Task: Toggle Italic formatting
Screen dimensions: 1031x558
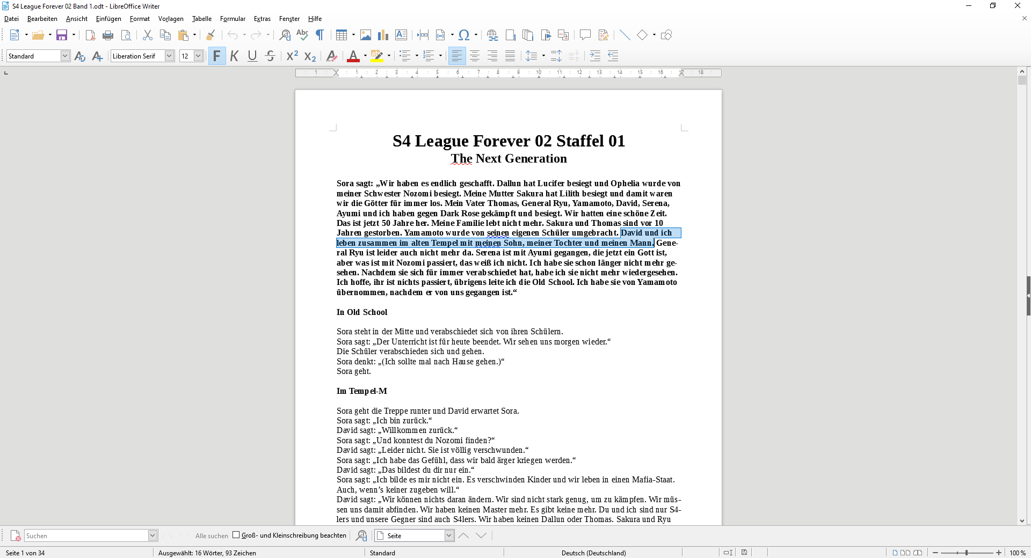Action: click(x=235, y=56)
